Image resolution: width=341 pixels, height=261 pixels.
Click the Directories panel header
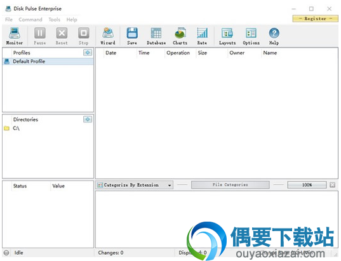[x=25, y=119]
